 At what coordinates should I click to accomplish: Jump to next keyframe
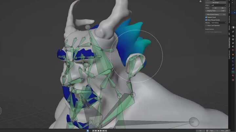pos(103,131)
